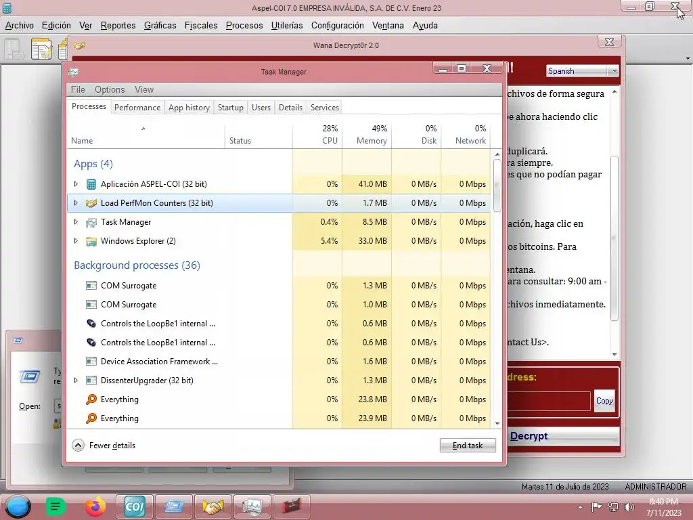Sort processes by CPU column
Screen dimensions: 693x520
[317, 135]
